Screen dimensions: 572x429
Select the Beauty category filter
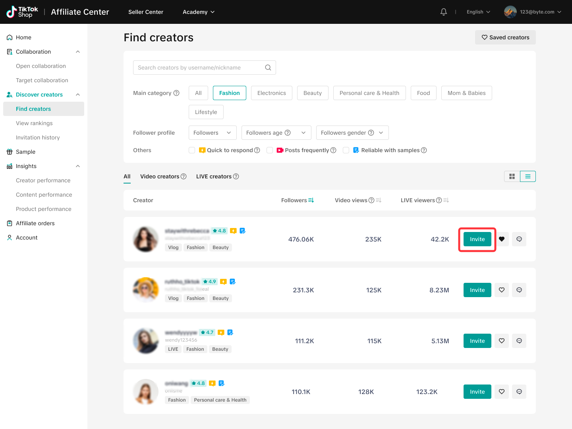point(313,93)
